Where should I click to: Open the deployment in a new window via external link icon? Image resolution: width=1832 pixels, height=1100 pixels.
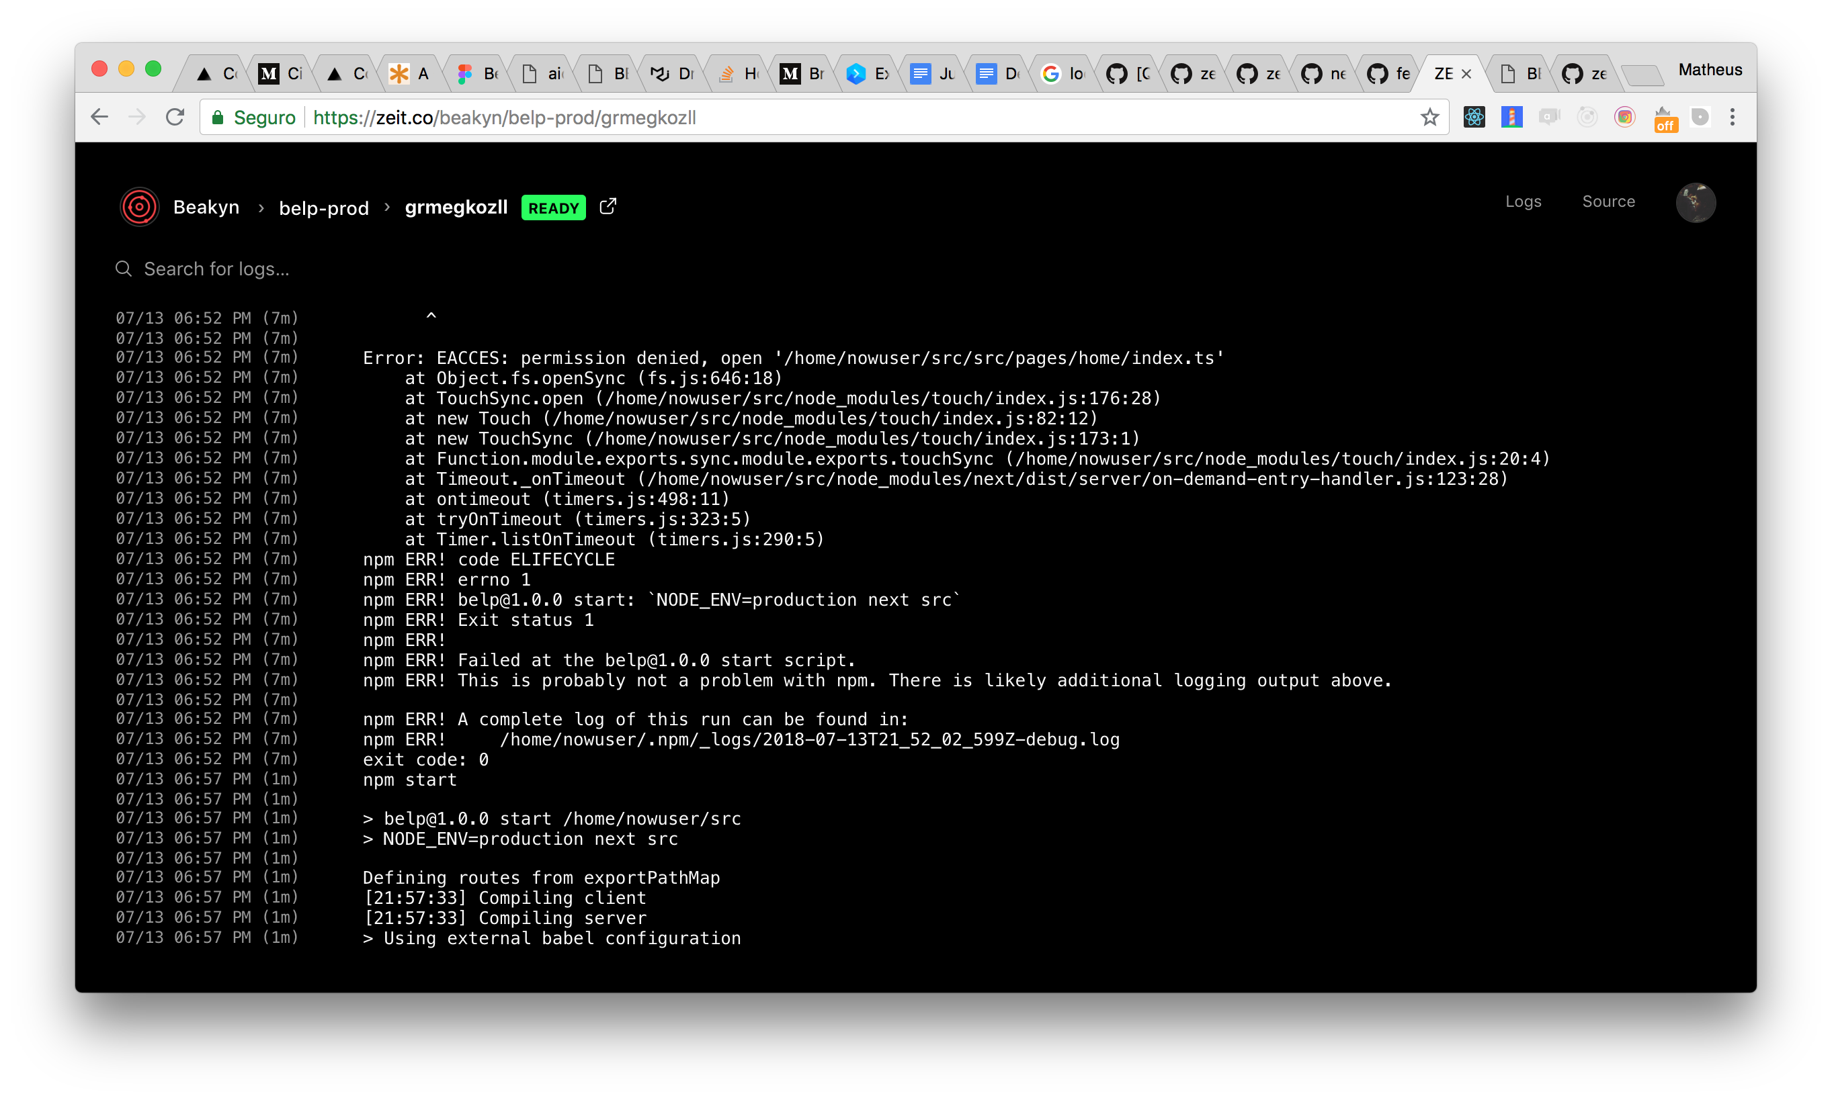[608, 206]
